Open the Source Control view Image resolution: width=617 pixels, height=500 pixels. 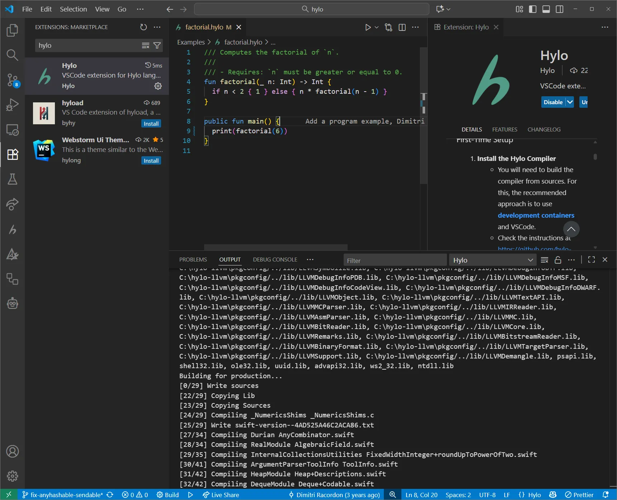(x=13, y=80)
